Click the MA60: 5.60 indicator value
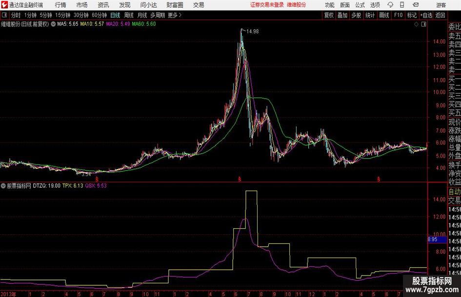Screen dimensions: 461x297 (x=144, y=24)
